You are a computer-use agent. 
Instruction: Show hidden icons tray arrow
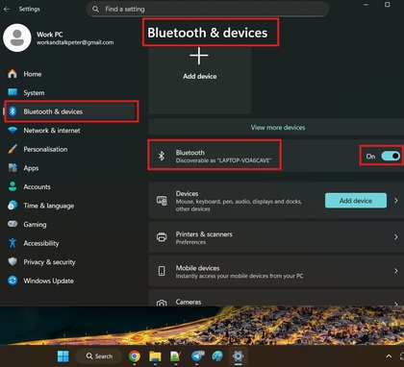click(389, 356)
